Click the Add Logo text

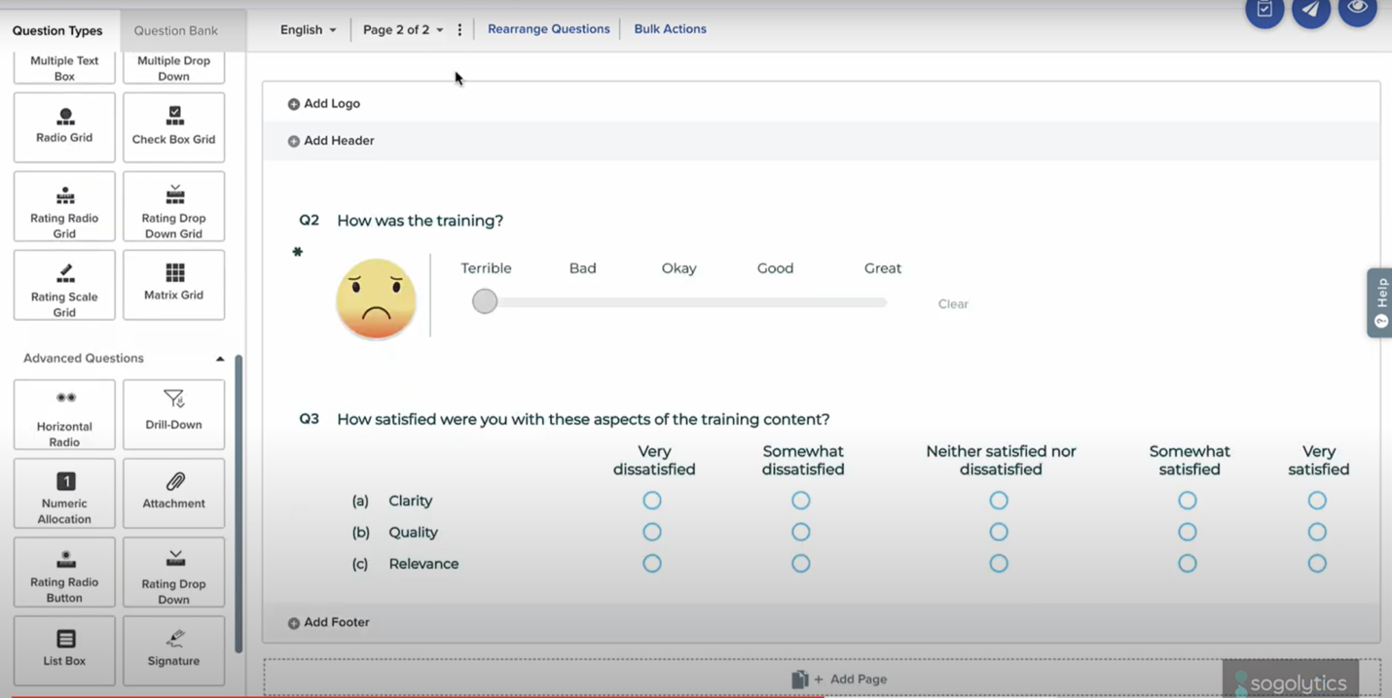click(332, 103)
